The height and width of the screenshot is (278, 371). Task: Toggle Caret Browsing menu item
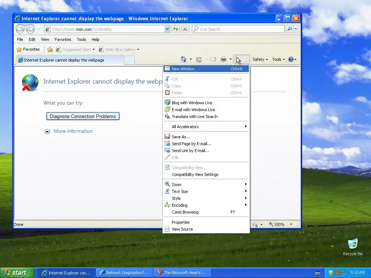click(206, 212)
